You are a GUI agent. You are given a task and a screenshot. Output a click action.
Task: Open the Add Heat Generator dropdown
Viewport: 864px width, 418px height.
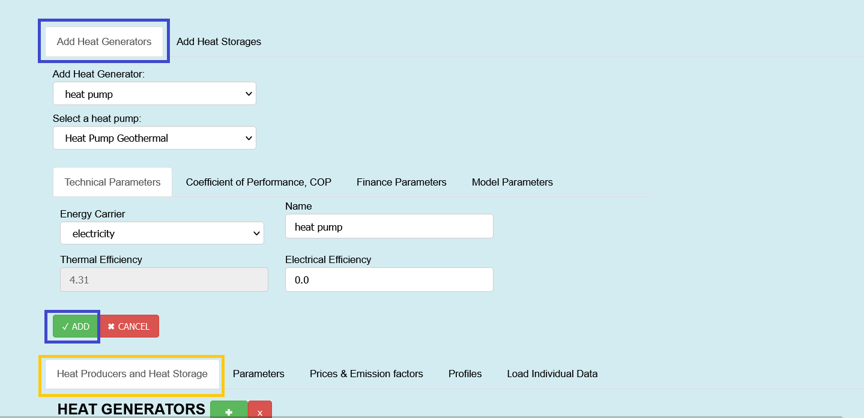[154, 94]
